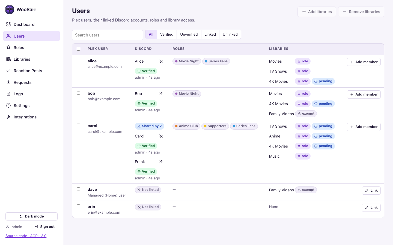Viewport: 393px width, 245px height.
Task: Select the All filter tab
Action: pyautogui.click(x=151, y=34)
